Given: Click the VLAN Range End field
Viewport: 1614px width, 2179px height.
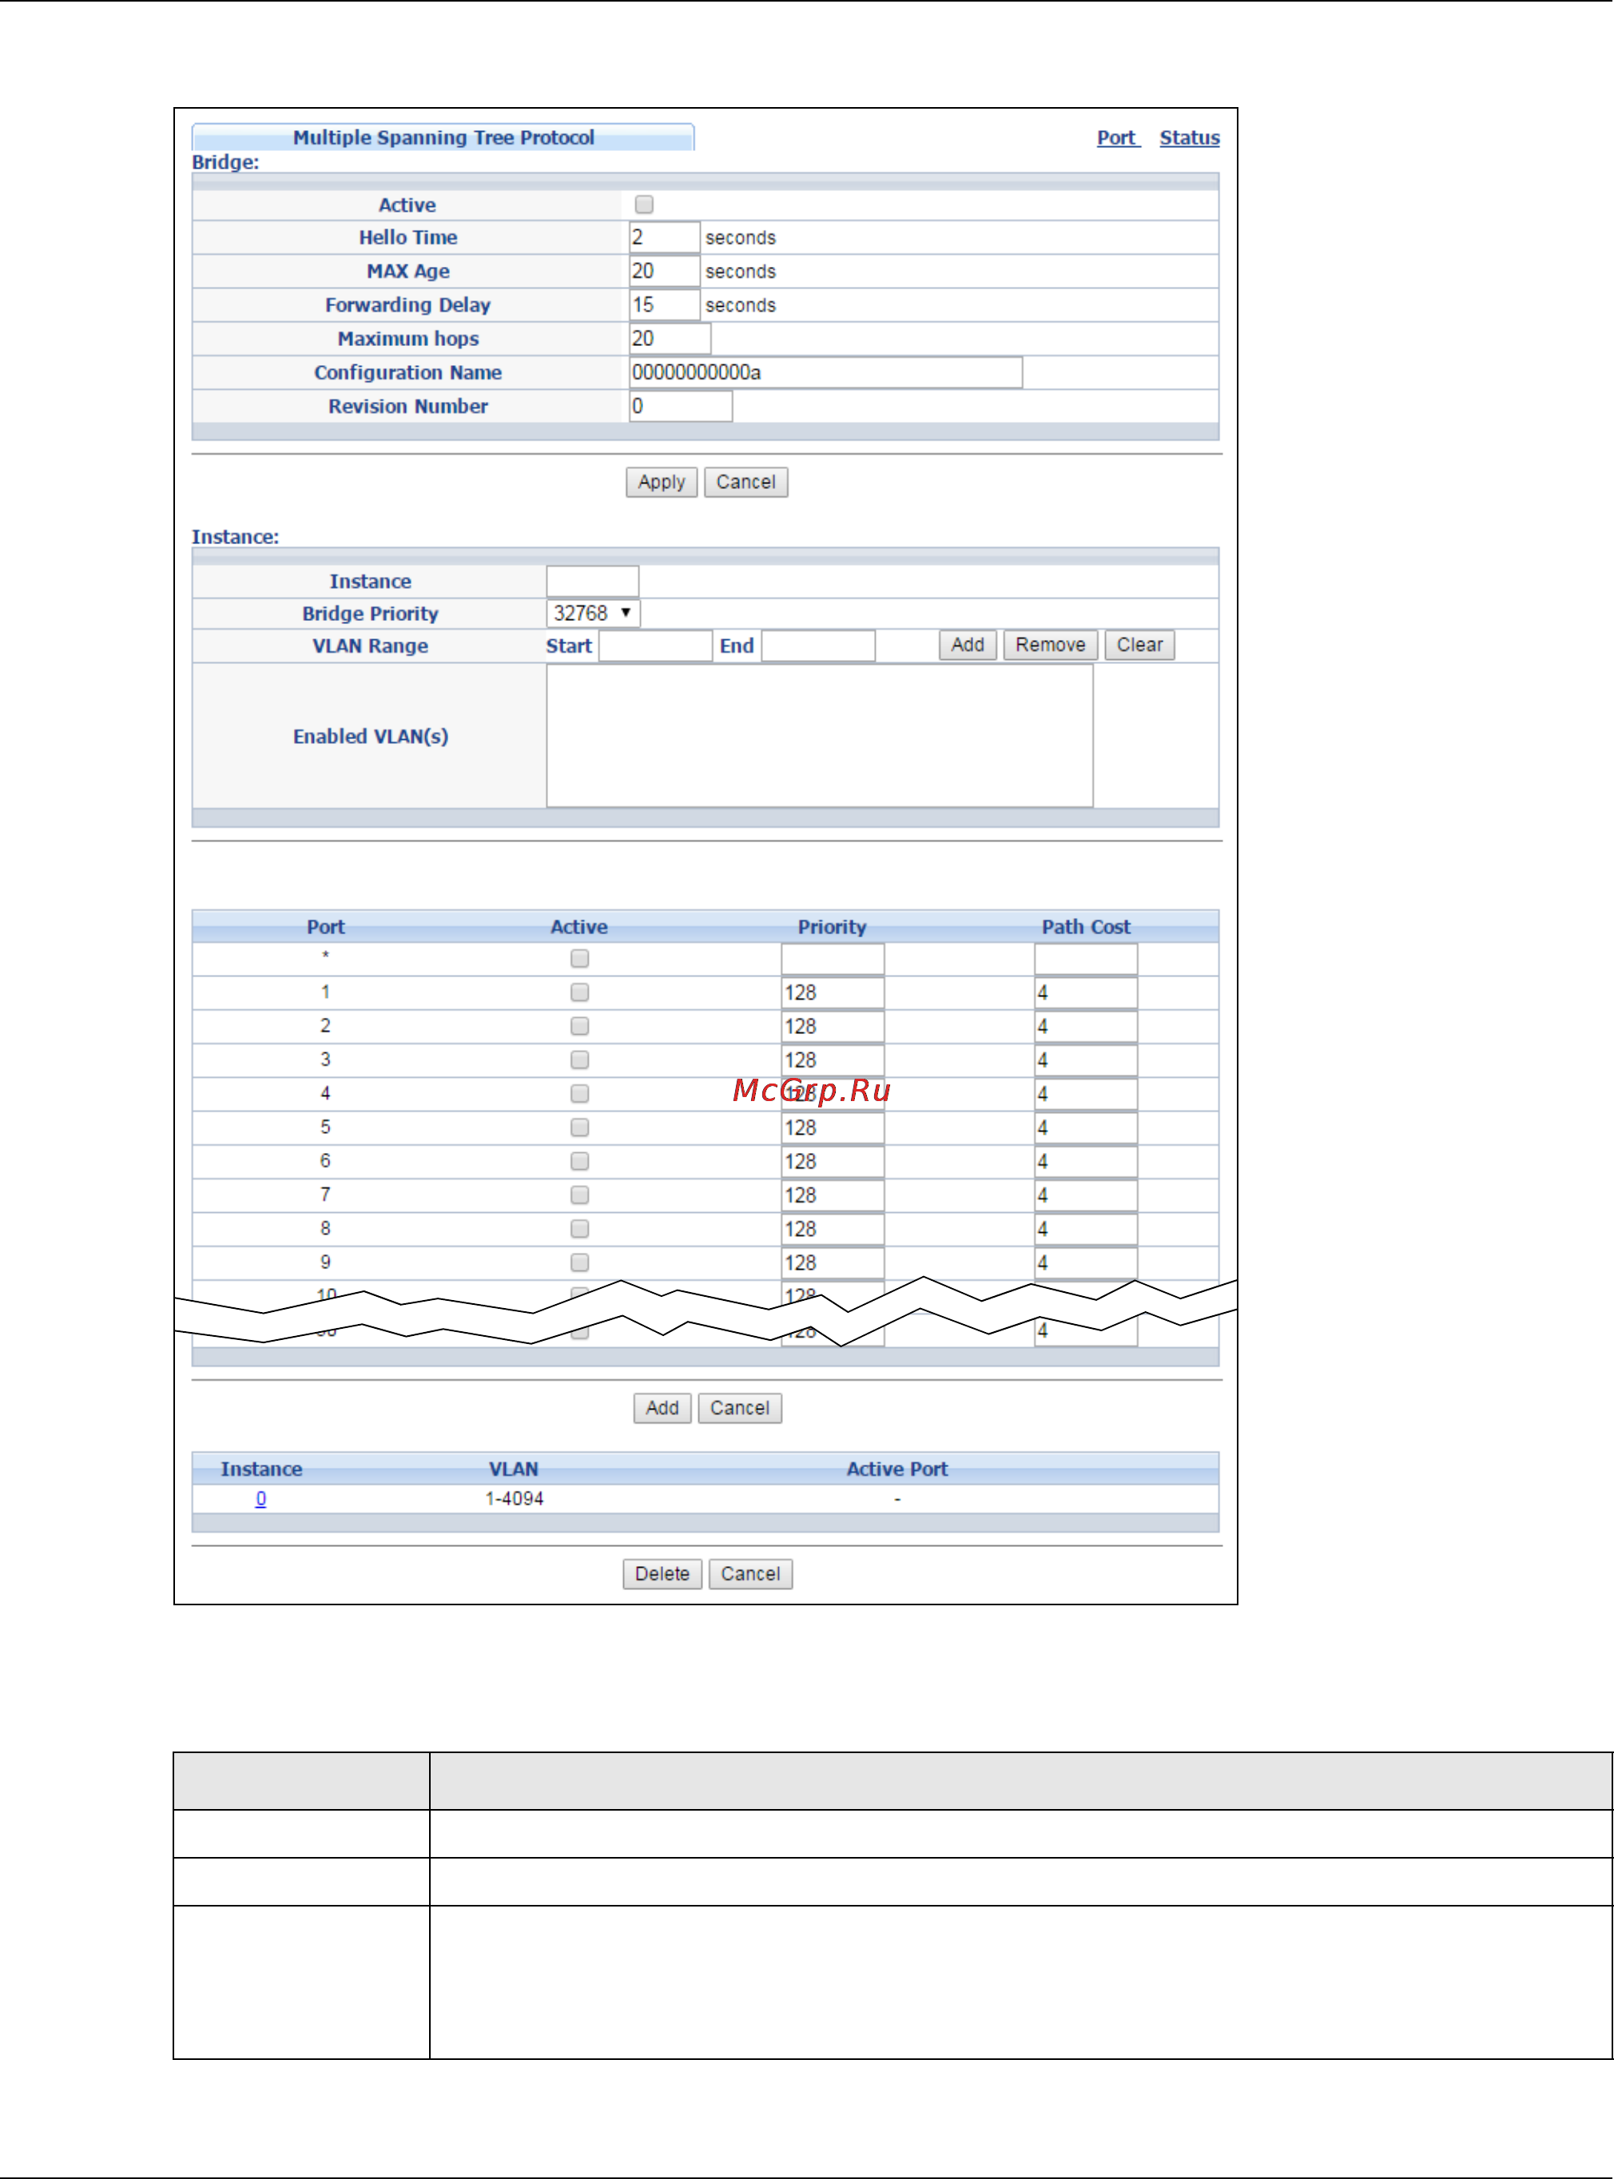Looking at the screenshot, I should click(817, 646).
